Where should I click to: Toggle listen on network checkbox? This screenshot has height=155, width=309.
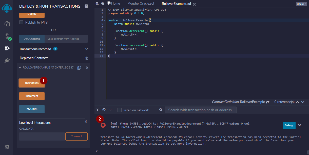point(120,110)
